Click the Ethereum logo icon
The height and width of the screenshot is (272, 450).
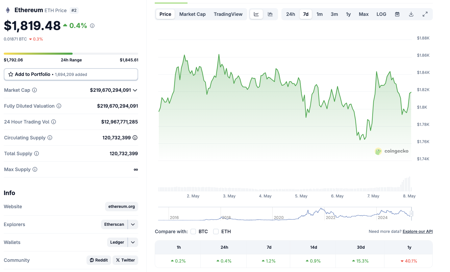8,10
